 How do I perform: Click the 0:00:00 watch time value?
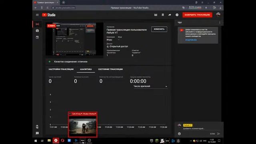tap(138, 81)
